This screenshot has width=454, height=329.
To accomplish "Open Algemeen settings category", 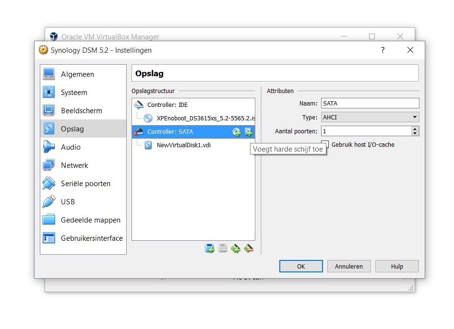I will (x=84, y=74).
